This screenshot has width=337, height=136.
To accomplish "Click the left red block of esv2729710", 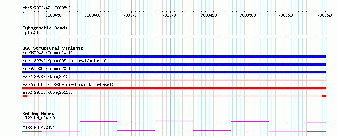I will pyautogui.click(x=25, y=96).
